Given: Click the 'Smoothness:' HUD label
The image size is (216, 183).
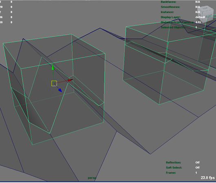Looking at the screenshot, I should pyautogui.click(x=170, y=7).
